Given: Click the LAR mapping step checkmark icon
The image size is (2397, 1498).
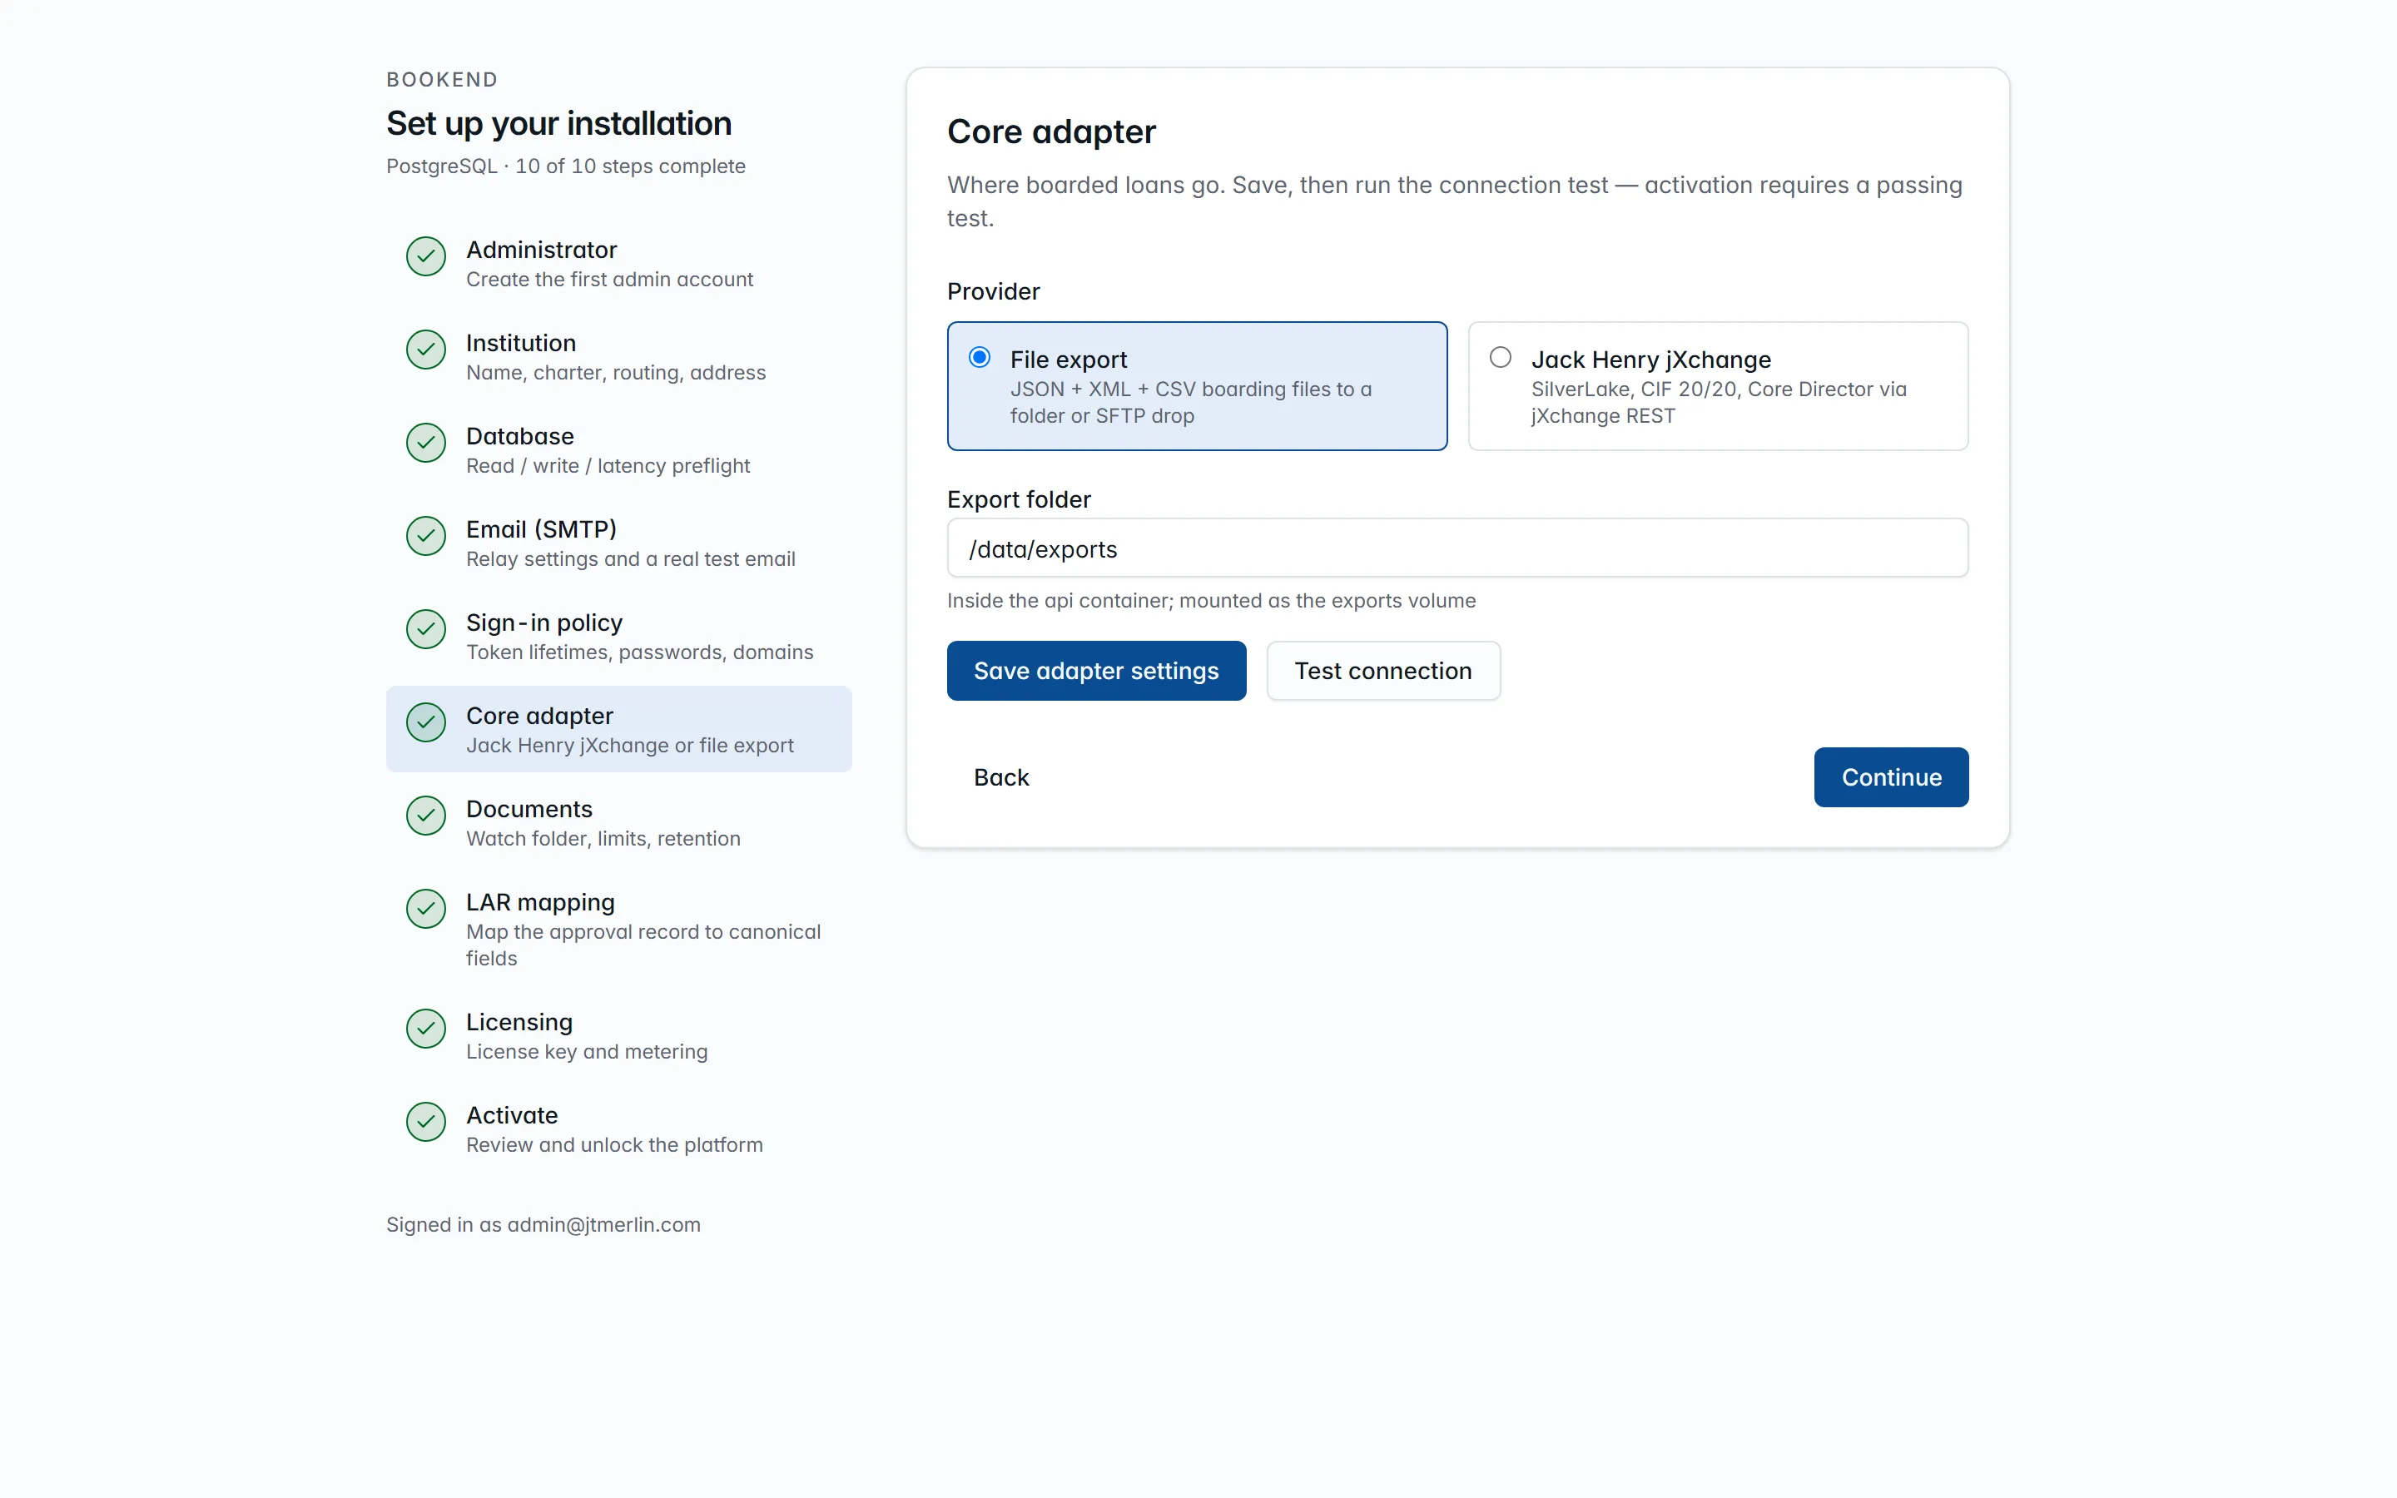Looking at the screenshot, I should [x=426, y=909].
